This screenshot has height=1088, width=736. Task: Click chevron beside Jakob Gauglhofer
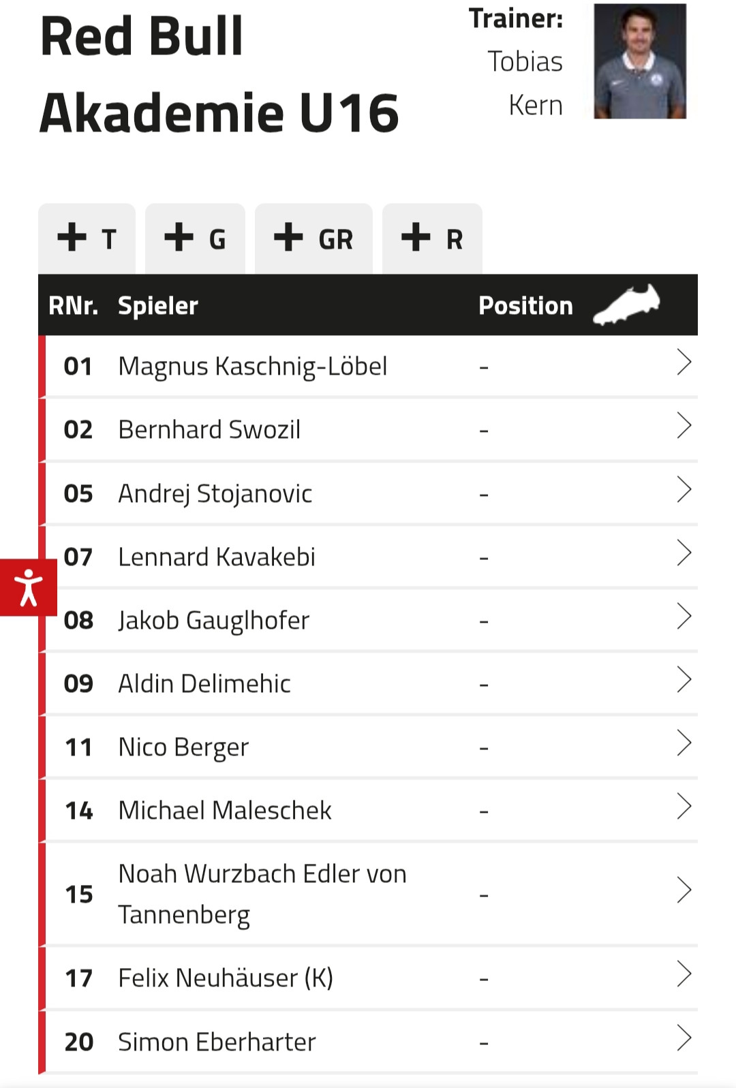click(684, 616)
